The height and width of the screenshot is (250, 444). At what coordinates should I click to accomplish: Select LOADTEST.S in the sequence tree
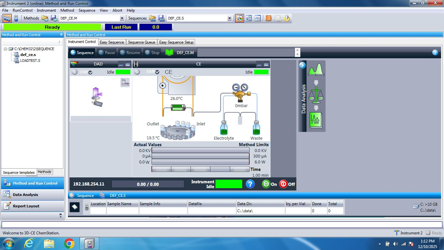tap(30, 61)
